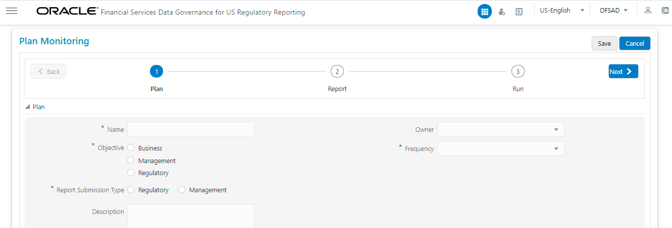
Task: Select the Management objective radio button
Action: [131, 161]
